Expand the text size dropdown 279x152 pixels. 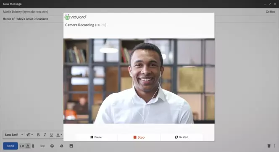coord(30,135)
